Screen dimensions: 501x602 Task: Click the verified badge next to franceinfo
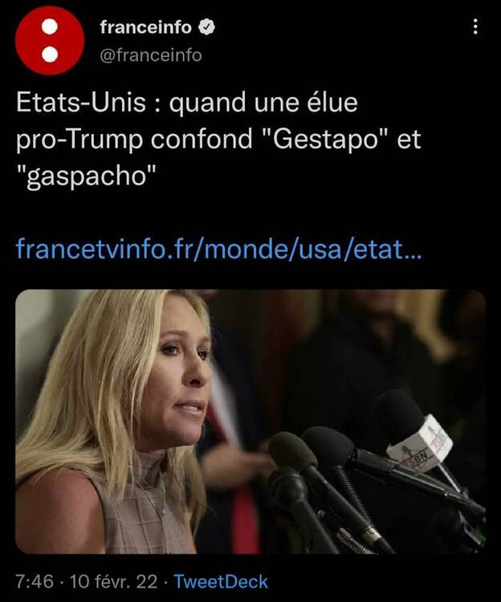point(206,27)
